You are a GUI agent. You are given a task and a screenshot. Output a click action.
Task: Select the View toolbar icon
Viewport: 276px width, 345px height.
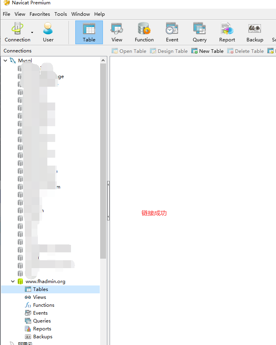[117, 32]
